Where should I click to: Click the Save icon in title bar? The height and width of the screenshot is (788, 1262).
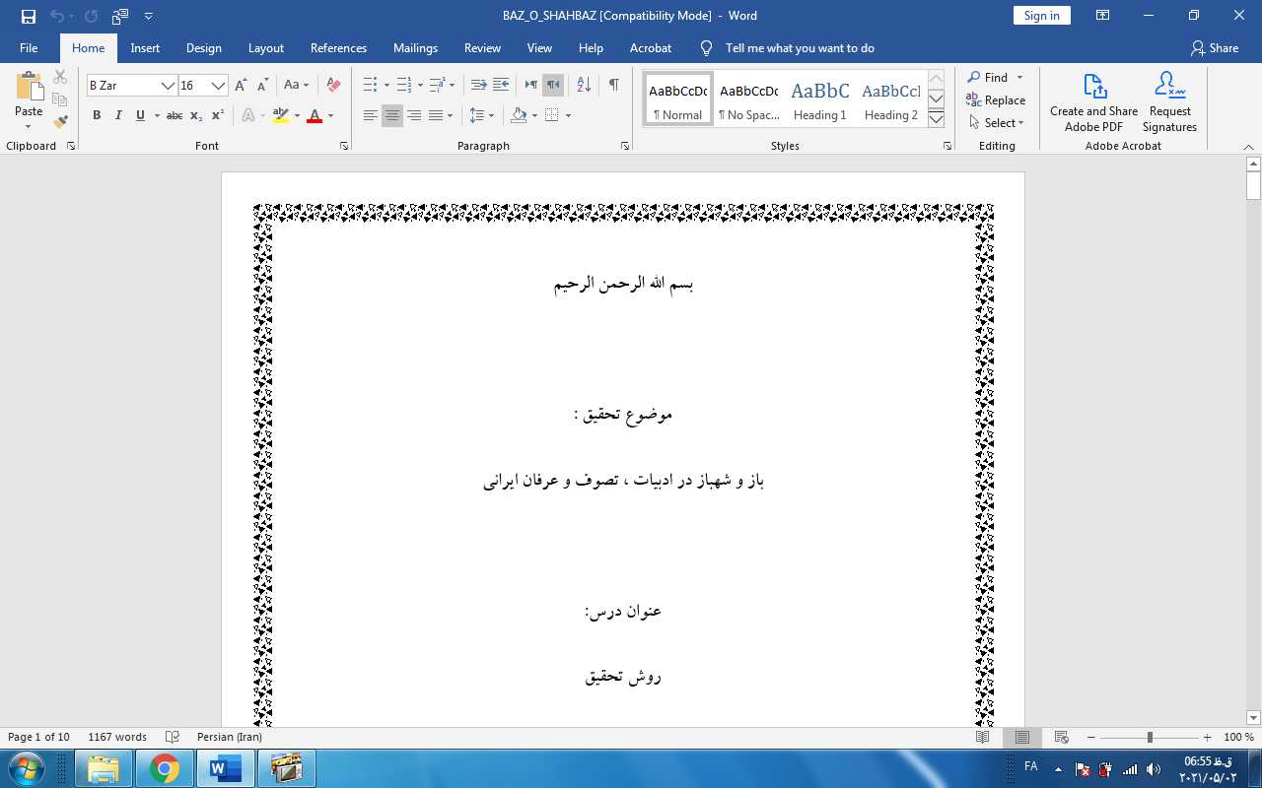point(28,16)
